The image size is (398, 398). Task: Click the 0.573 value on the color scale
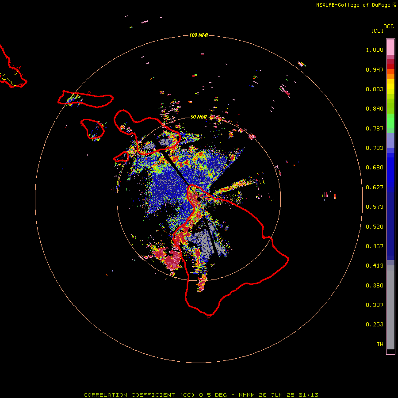[375, 207]
